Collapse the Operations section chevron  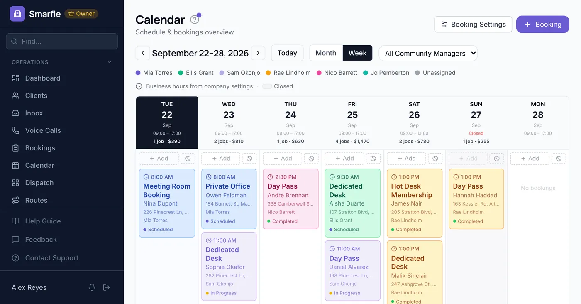[x=110, y=62]
